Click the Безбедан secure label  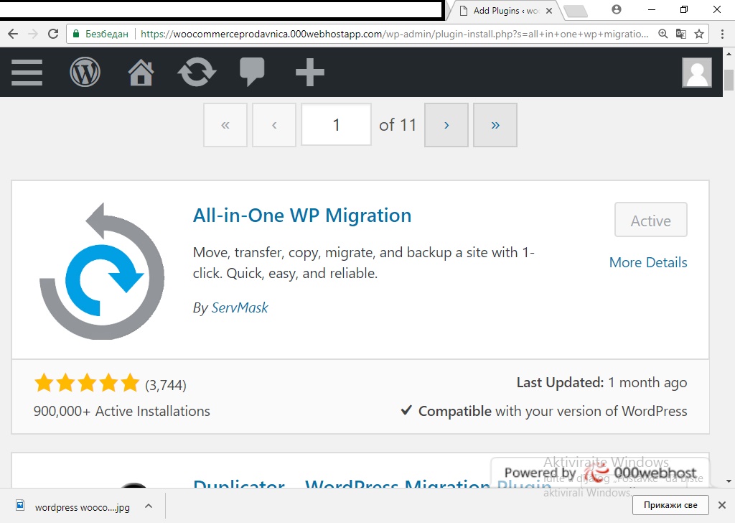pos(106,34)
